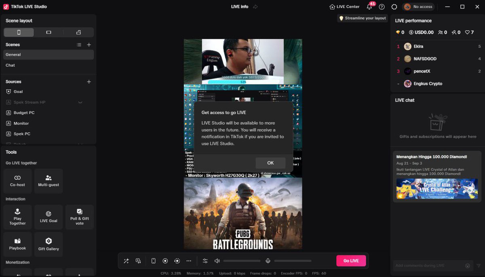The width and height of the screenshot is (485, 277).
Task: Click the recording icon in the bottom toolbar
Action: click(x=165, y=261)
